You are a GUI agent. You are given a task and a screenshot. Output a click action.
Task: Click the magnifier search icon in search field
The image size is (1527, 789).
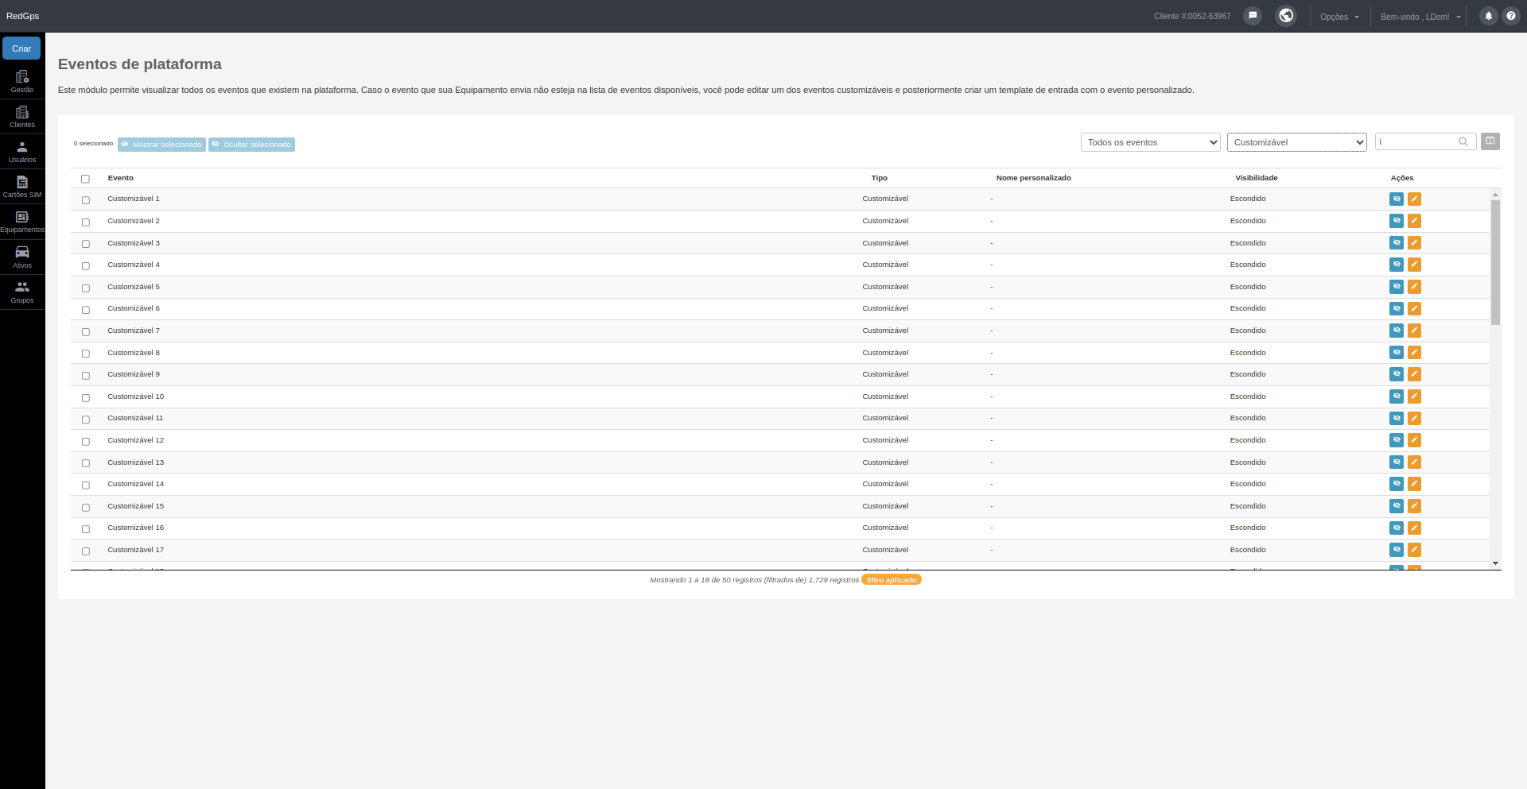1463,142
